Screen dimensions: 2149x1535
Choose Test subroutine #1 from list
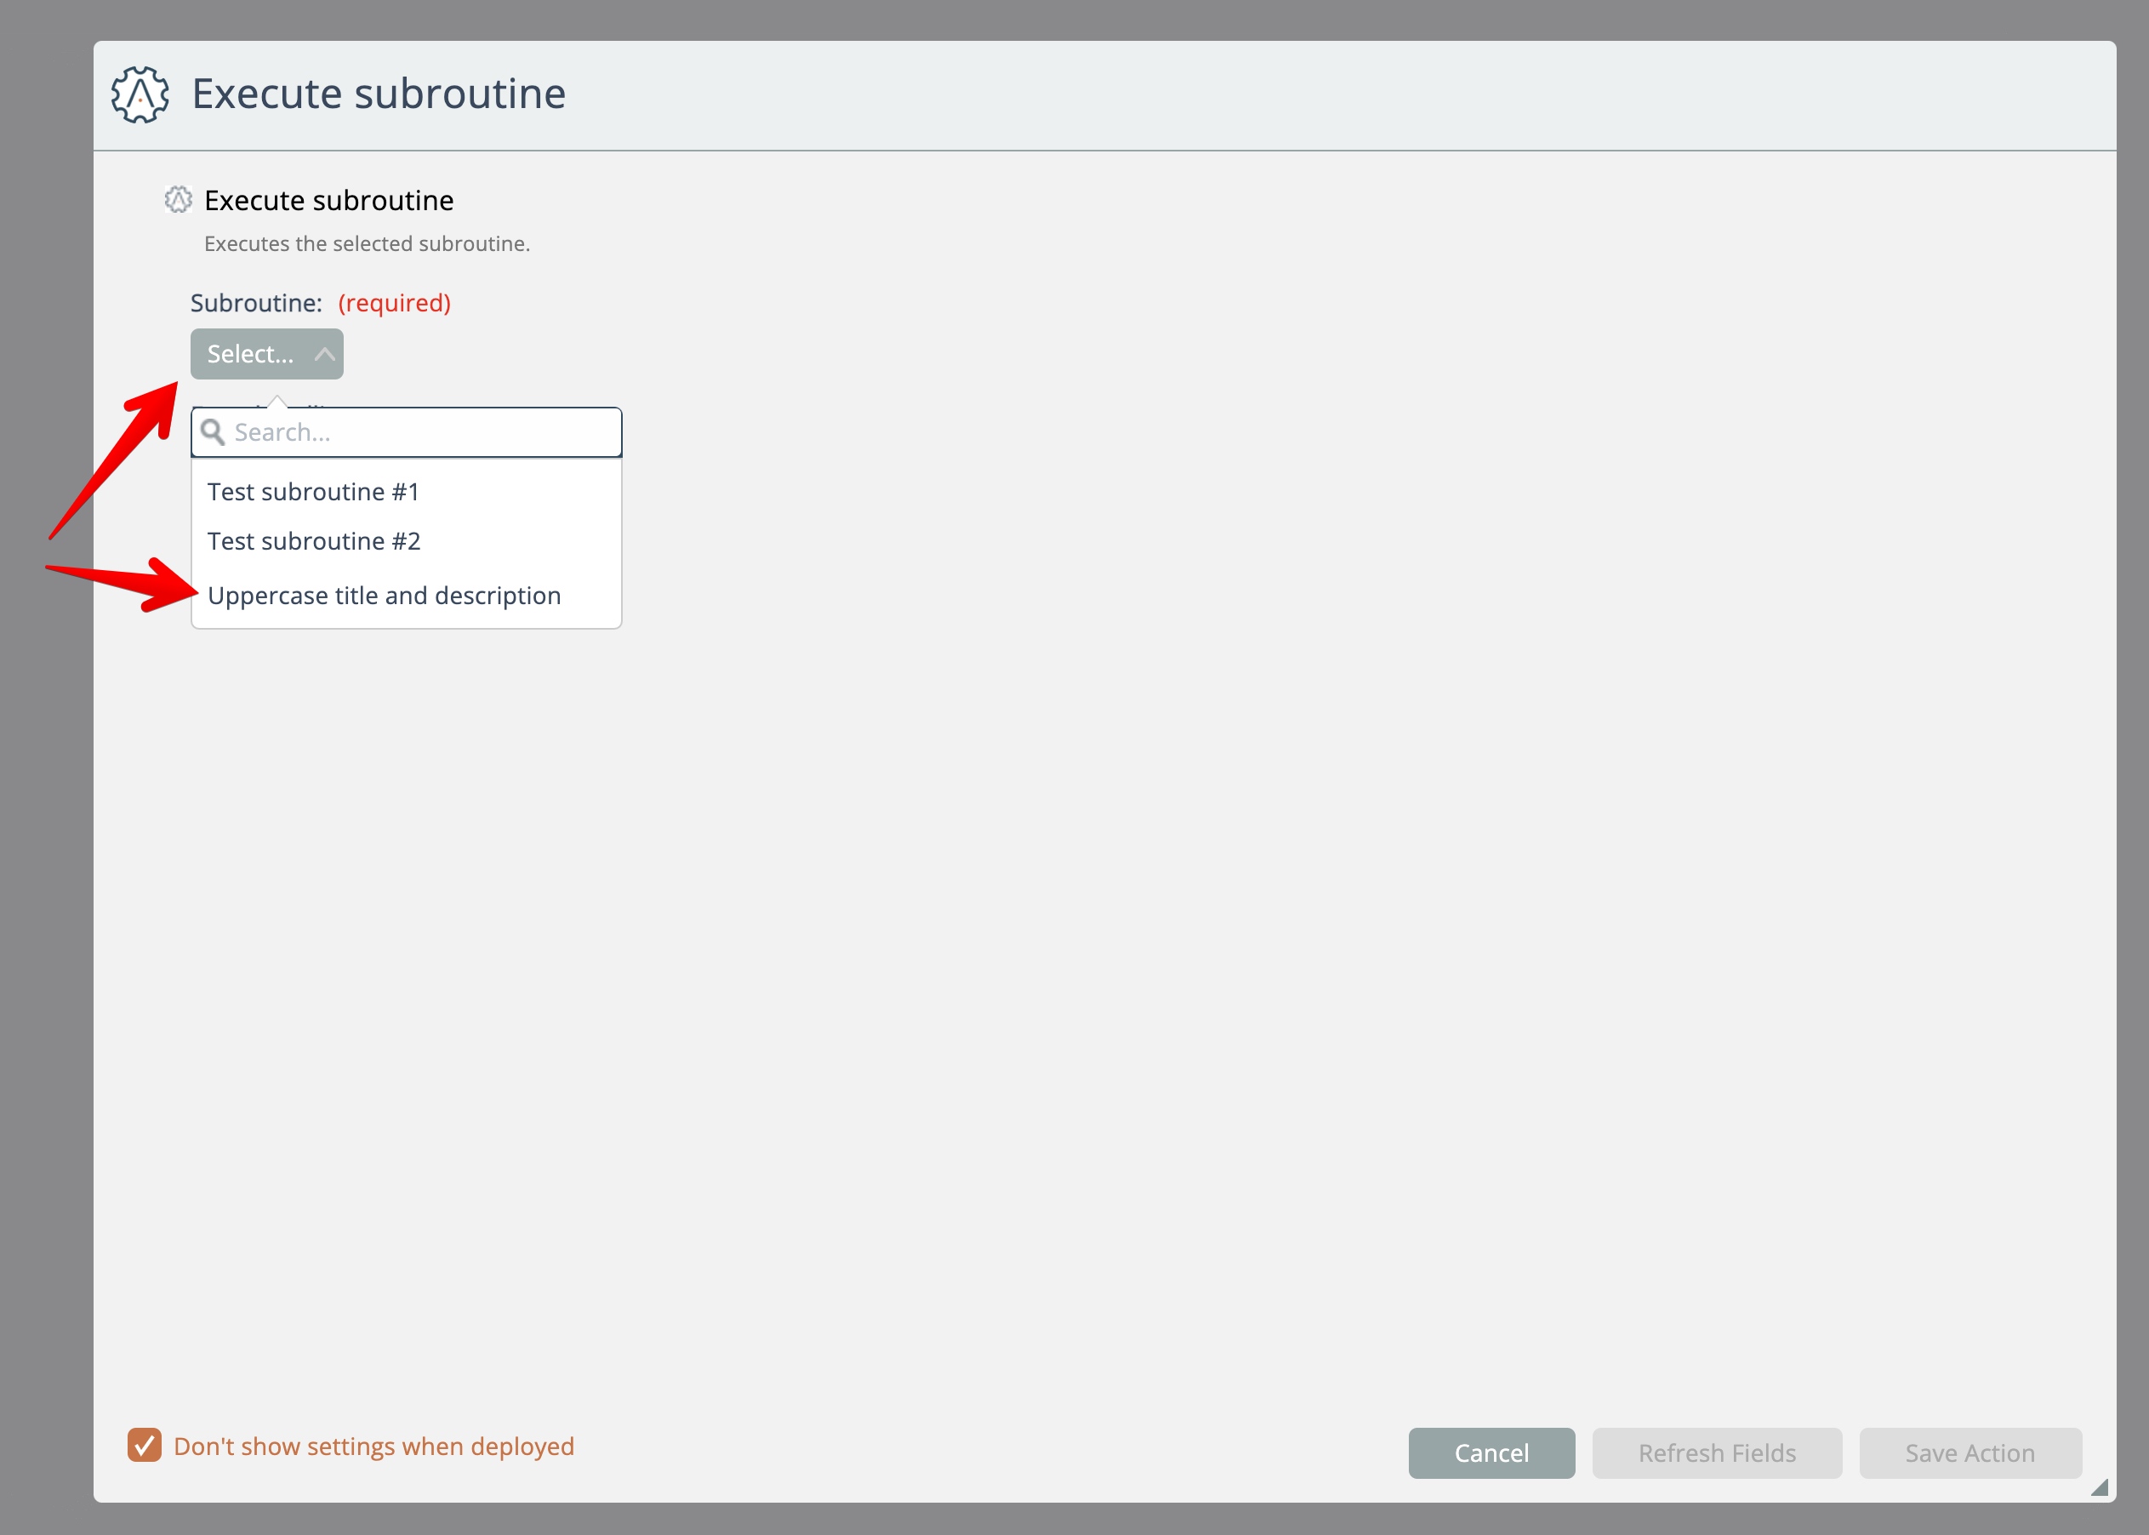pos(313,492)
